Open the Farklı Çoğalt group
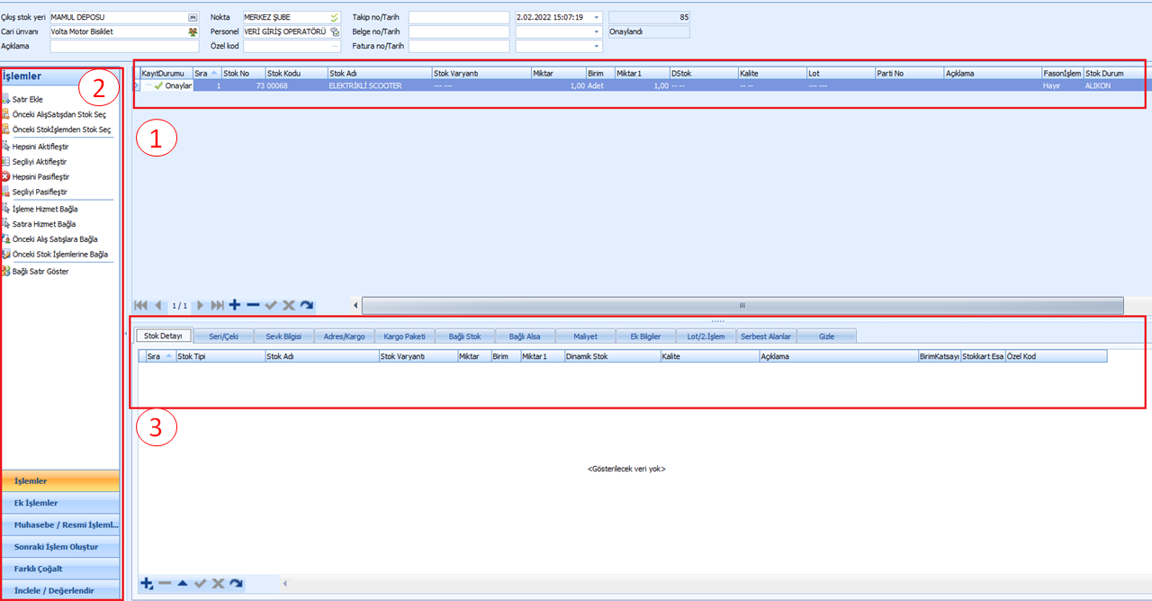The image size is (1152, 601). (60, 569)
